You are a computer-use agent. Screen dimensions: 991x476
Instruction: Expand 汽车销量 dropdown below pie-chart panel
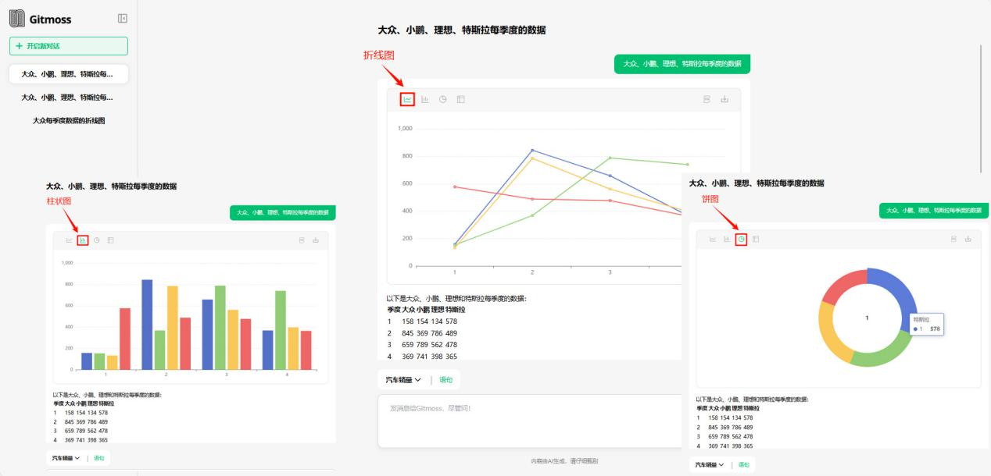coord(710,465)
